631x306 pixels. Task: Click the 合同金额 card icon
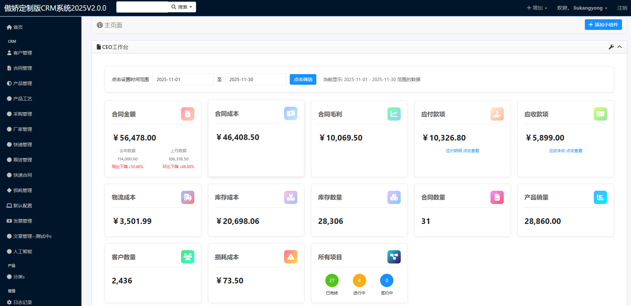tap(187, 114)
